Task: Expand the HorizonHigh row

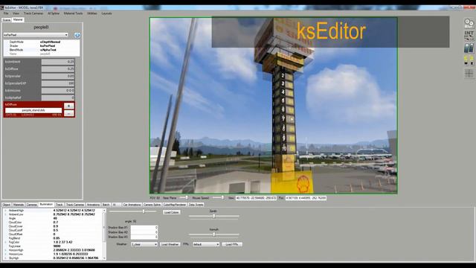Action: pyautogui.click(x=5, y=250)
